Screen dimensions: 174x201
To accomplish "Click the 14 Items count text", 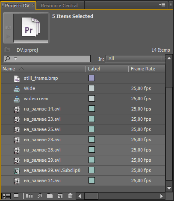I will point(161,50).
